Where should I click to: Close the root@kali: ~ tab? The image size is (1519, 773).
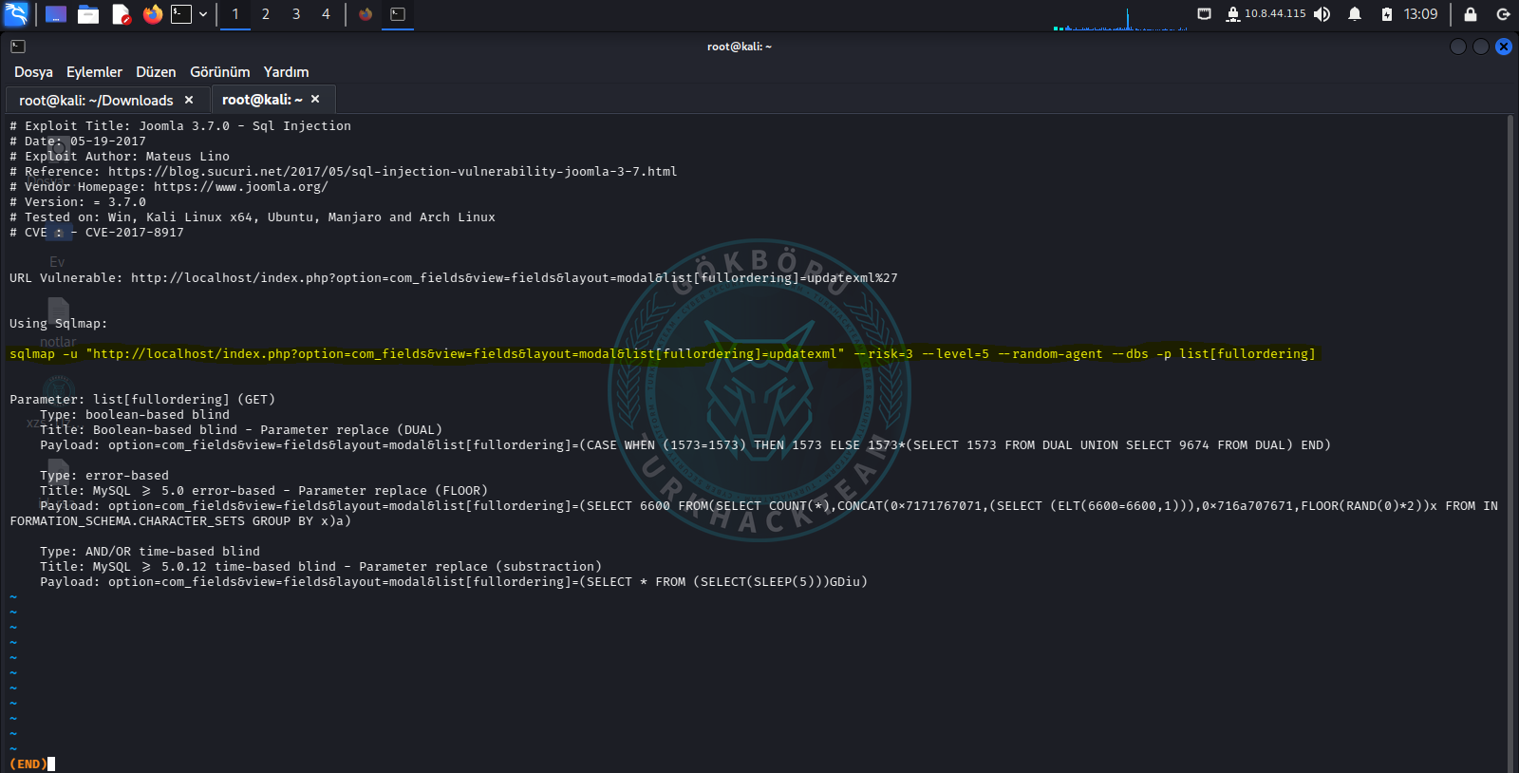click(315, 99)
